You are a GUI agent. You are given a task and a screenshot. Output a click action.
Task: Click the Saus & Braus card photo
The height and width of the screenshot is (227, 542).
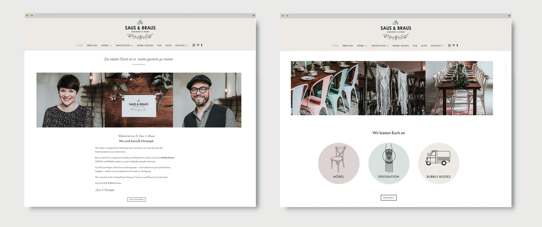(x=139, y=100)
